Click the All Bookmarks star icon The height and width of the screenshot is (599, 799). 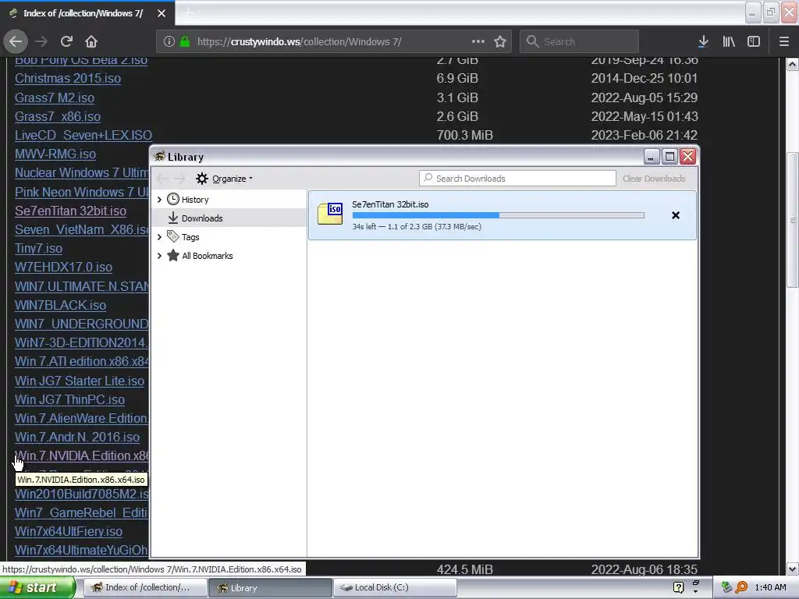[173, 255]
